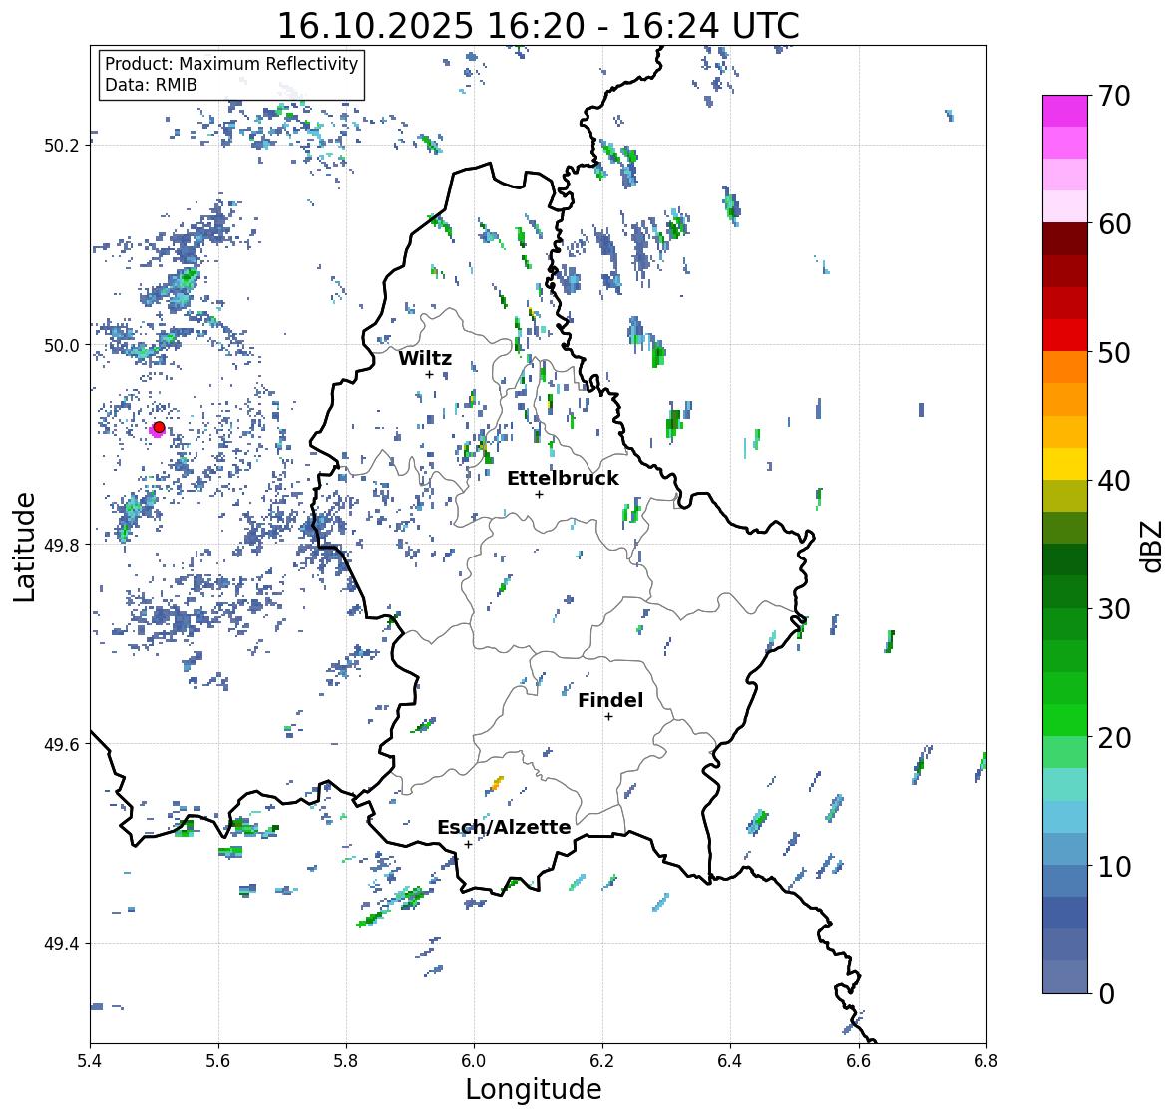Click the longitude tick label 5.6
The height and width of the screenshot is (1114, 1176).
[218, 1061]
